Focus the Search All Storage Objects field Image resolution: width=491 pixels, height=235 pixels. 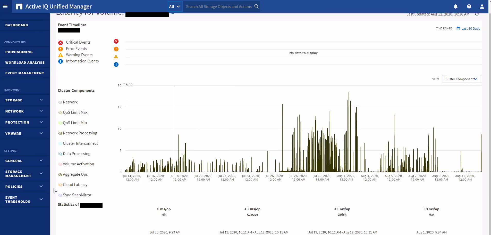pyautogui.click(x=219, y=6)
